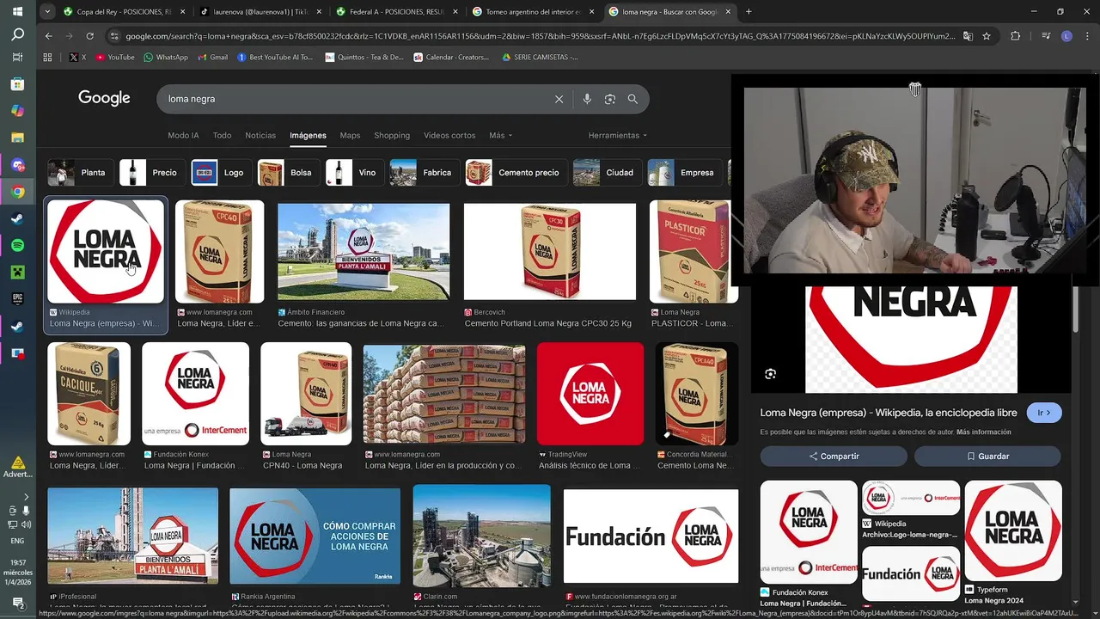Open the TradingView red Loma Negra logo
The height and width of the screenshot is (619, 1100).
click(x=590, y=394)
